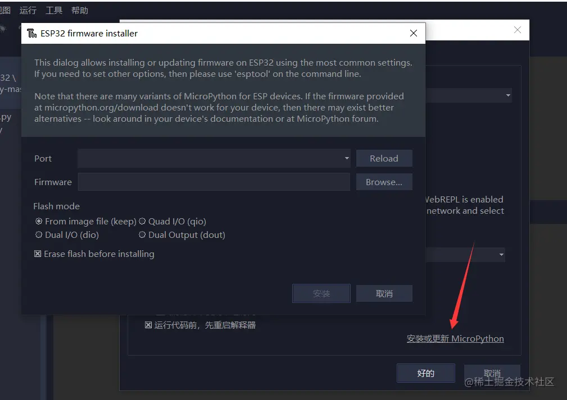Screen dimensions: 567x400
Task: Browse for a firmware file
Action: (384, 182)
